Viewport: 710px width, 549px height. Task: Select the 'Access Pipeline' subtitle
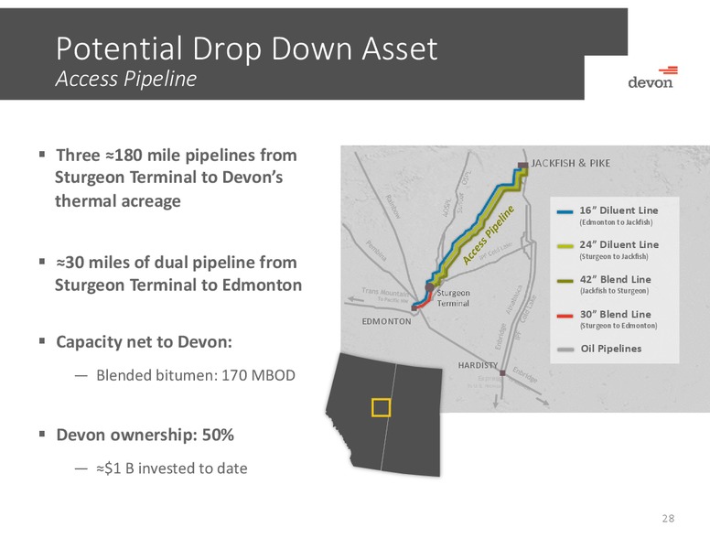tap(126, 79)
